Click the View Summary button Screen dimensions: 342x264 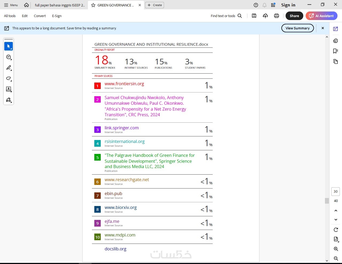click(297, 28)
